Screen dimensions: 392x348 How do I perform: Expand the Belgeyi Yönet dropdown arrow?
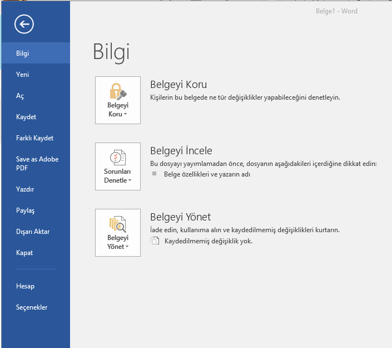(127, 247)
